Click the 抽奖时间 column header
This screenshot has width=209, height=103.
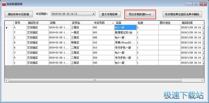point(191,23)
